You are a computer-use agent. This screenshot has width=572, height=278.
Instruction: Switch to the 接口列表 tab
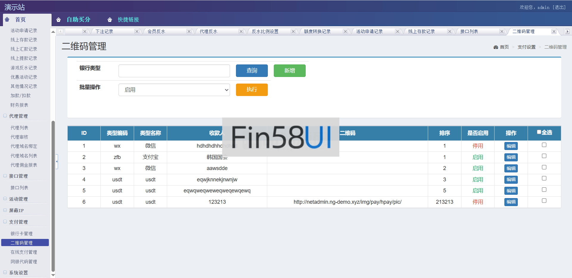(469, 31)
